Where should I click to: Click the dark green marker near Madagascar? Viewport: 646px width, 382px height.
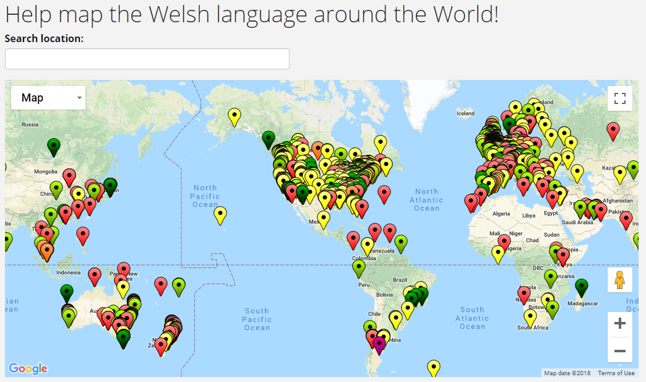click(x=581, y=286)
